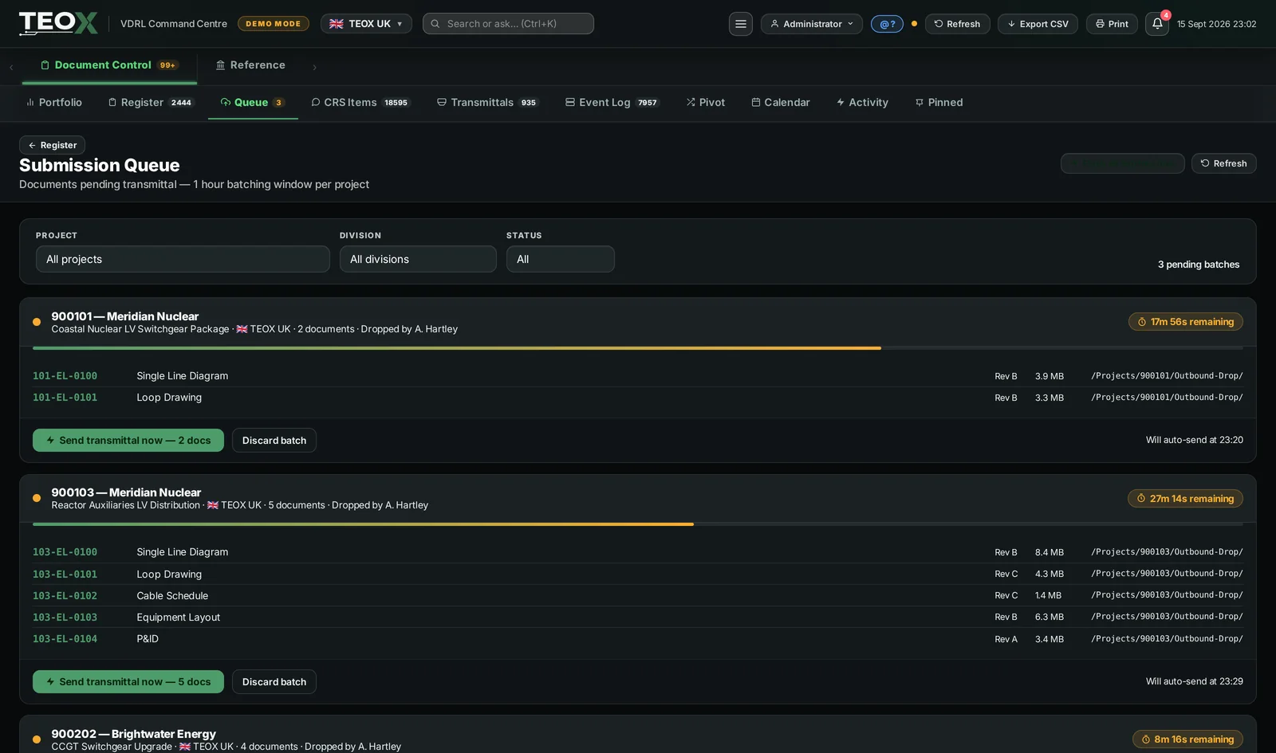Select the Document Control section tab
Screen dimensions: 1276x753
(x=109, y=65)
